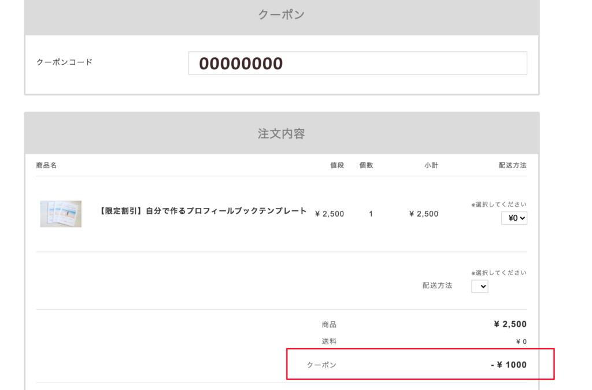This screenshot has width=592, height=390.
Task: Click the 【限定割引】 product name text
Action: point(203,211)
